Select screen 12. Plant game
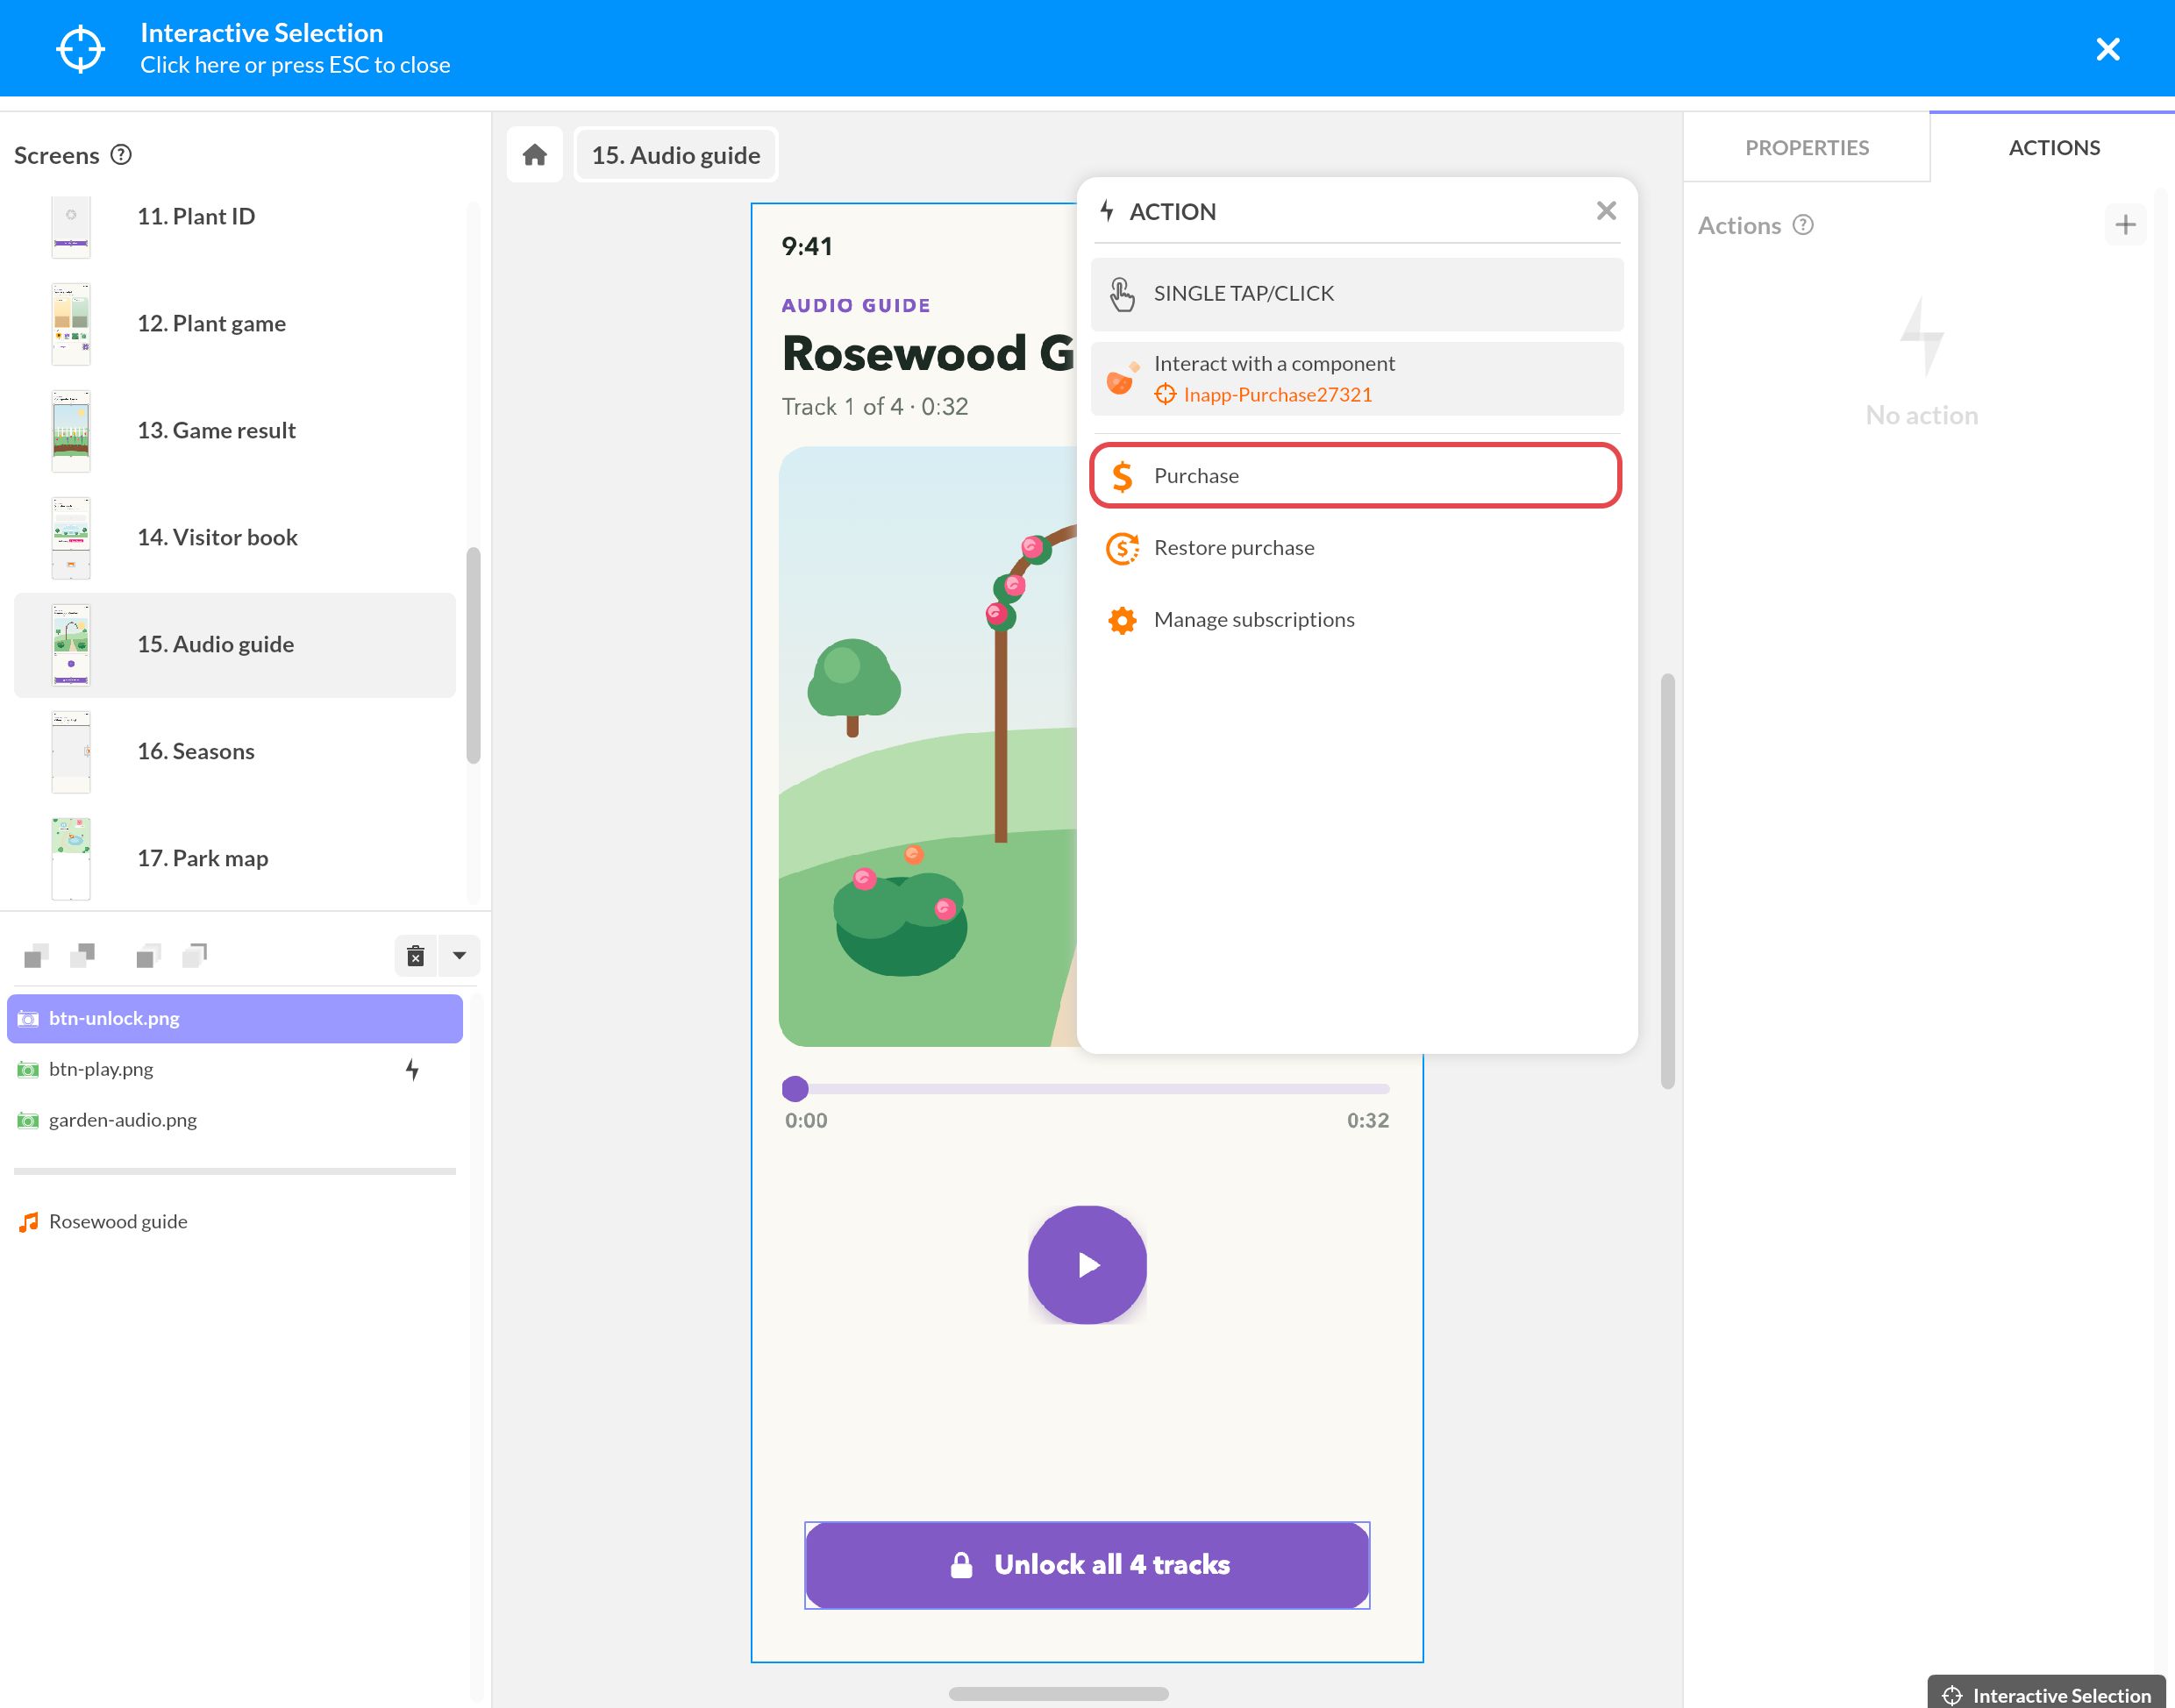The image size is (2175, 1708). [235, 324]
